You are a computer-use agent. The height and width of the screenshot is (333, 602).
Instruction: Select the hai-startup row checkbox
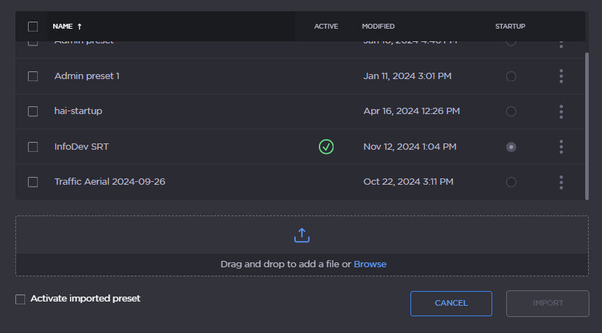[33, 111]
